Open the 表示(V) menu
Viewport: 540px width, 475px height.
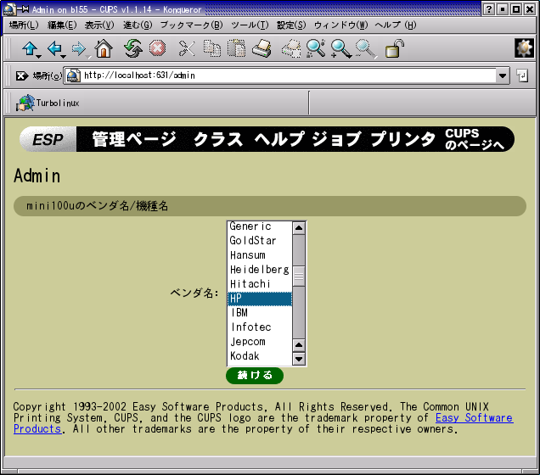(99, 25)
